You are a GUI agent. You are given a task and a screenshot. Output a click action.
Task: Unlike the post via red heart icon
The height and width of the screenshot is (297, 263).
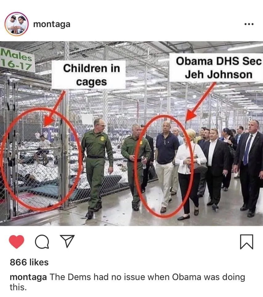(17, 242)
